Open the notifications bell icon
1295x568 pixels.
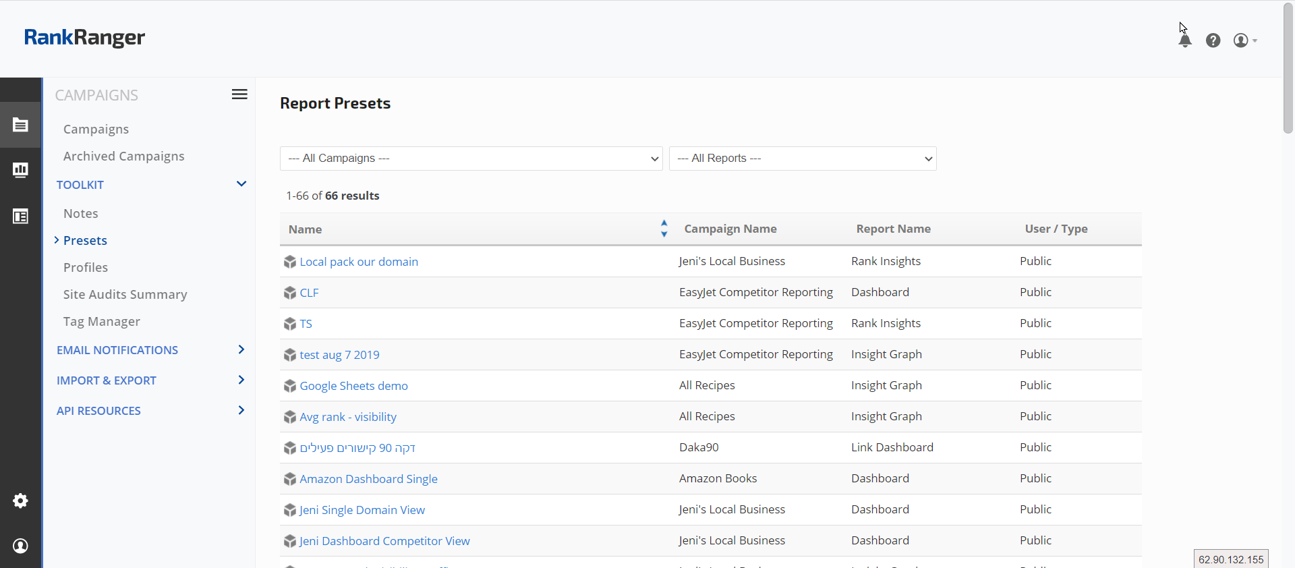[x=1184, y=40]
